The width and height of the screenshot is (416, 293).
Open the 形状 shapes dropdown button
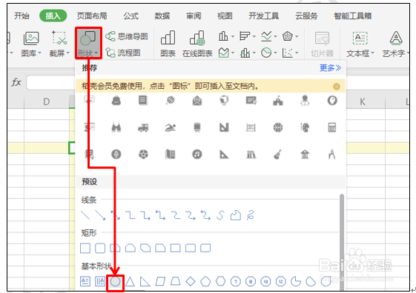coord(88,43)
